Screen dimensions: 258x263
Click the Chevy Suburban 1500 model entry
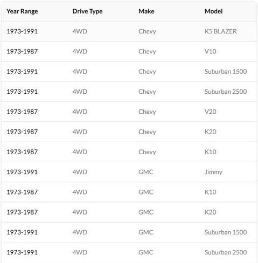(x=226, y=72)
